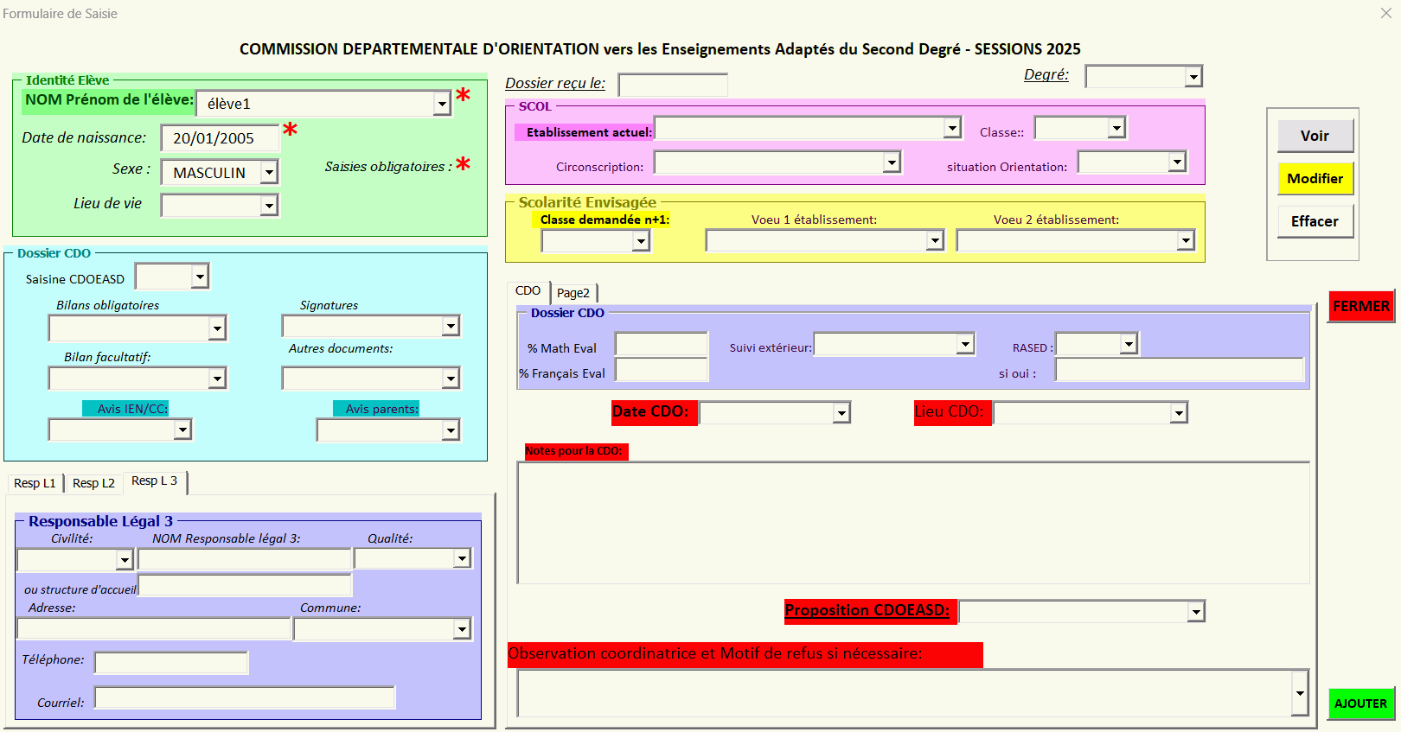The width and height of the screenshot is (1401, 732).
Task: Click the Date de naissance field
Action: [220, 138]
